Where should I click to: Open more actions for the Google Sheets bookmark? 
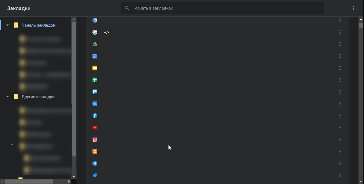coord(340,80)
